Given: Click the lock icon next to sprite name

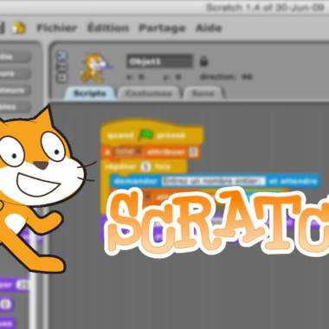Looking at the screenshot, I should click(x=203, y=61).
